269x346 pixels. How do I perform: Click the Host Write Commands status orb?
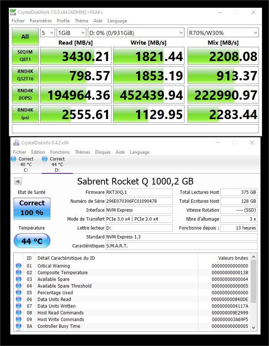pos(19,319)
